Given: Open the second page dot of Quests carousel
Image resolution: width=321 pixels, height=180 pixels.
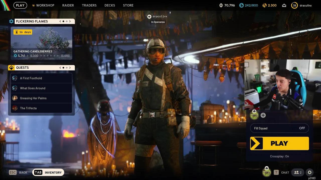Looking at the screenshot, I should (66, 67).
